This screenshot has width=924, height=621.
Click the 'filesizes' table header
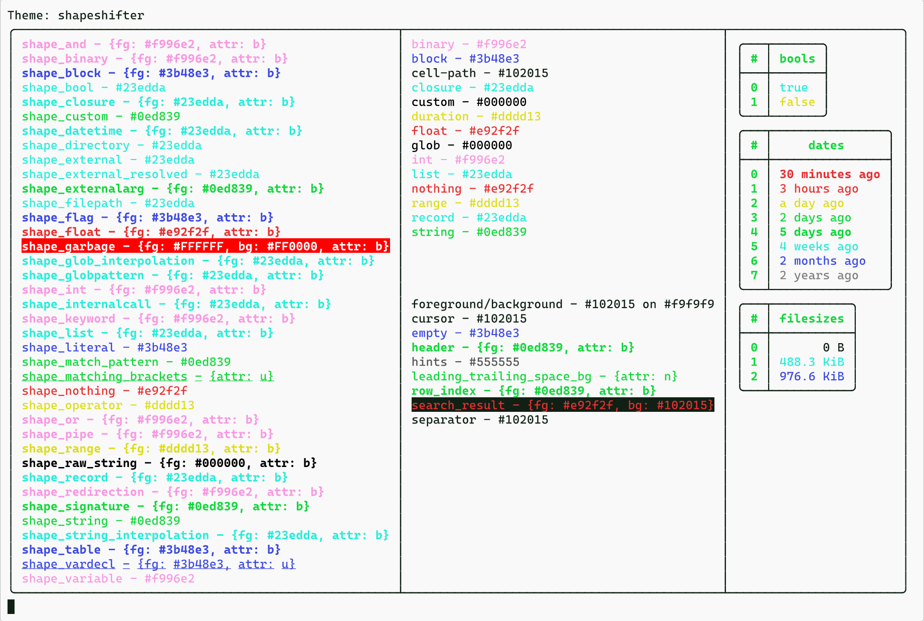(x=812, y=319)
